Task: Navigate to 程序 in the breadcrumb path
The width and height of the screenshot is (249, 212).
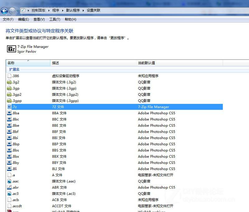Action: point(56,11)
